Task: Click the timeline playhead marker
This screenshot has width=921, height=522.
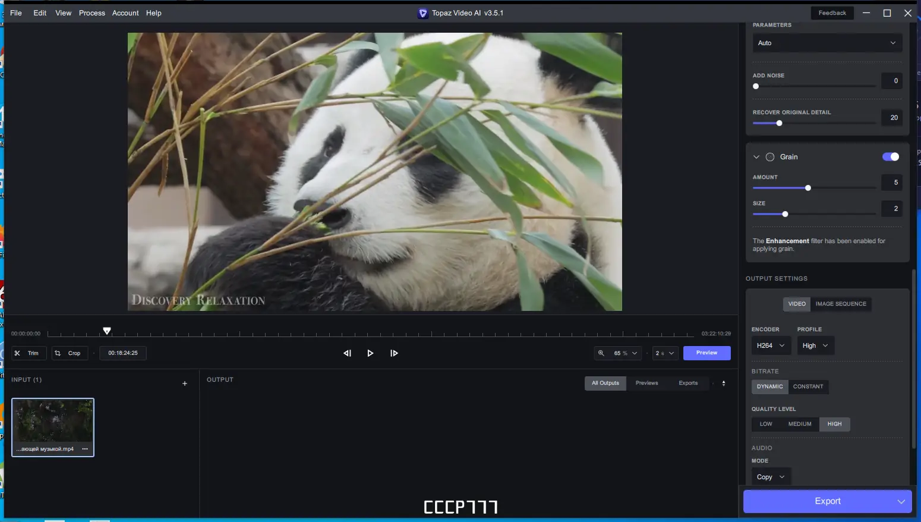Action: coord(107,331)
